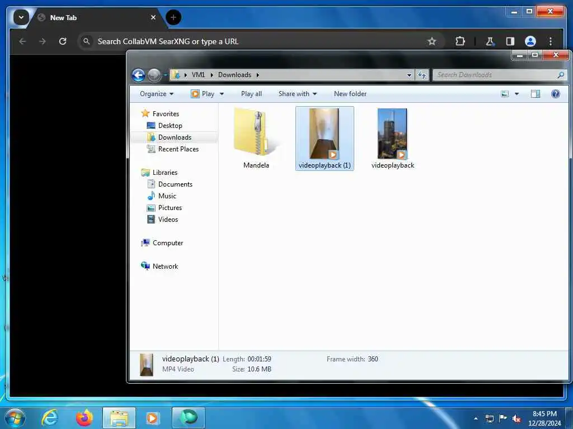The image size is (573, 429).
Task: Open Windows Media Player from taskbar
Action: pos(152,418)
